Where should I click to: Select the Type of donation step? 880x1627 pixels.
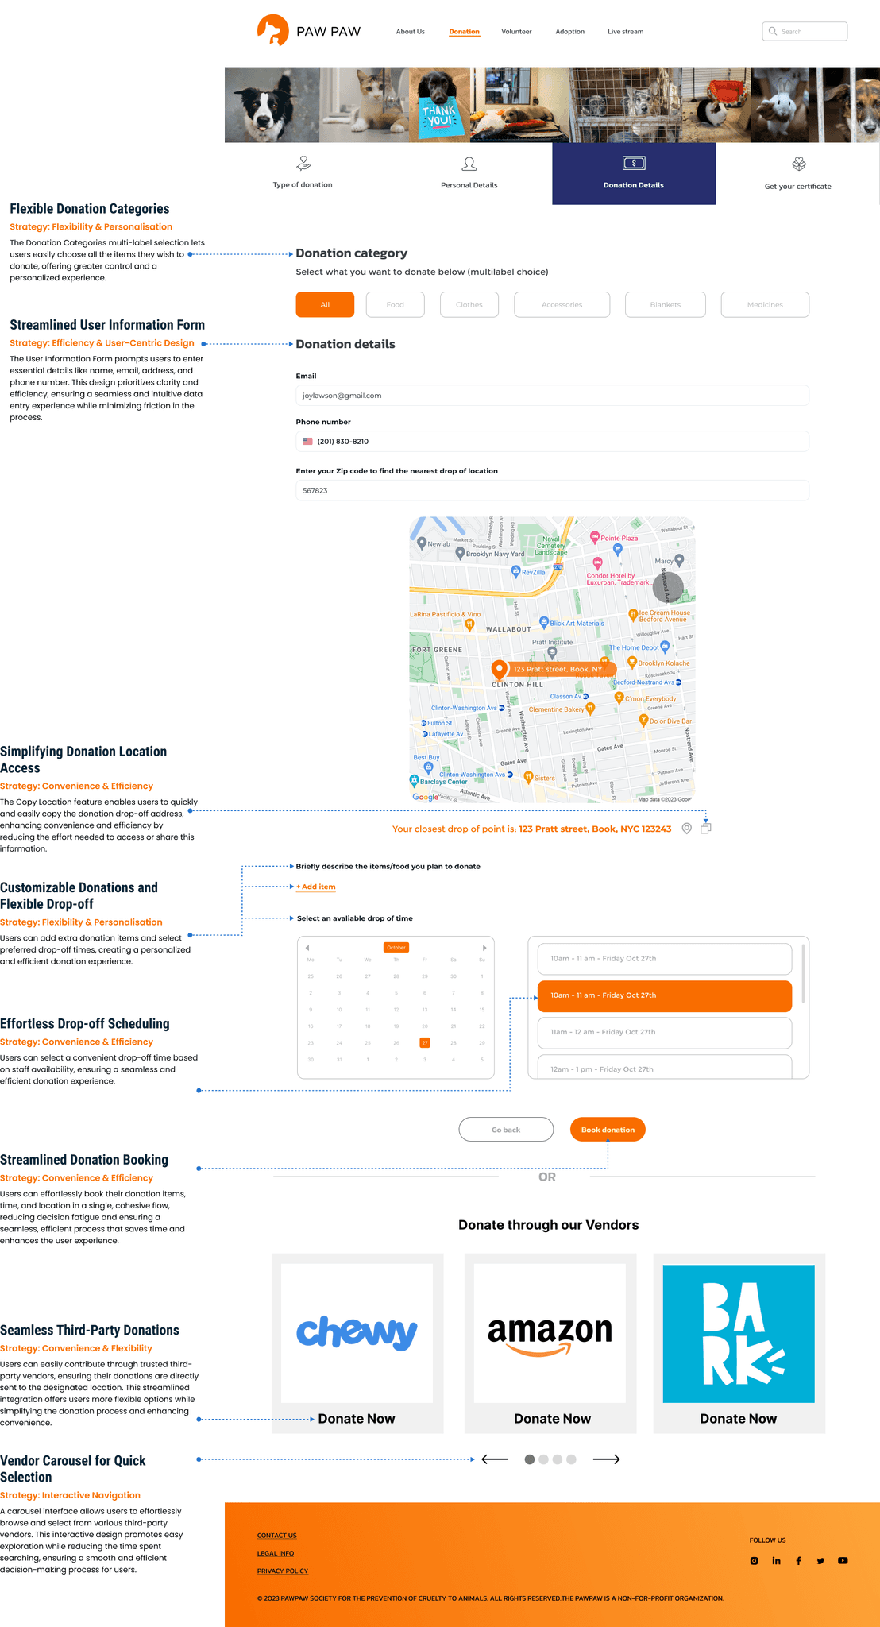(x=303, y=174)
